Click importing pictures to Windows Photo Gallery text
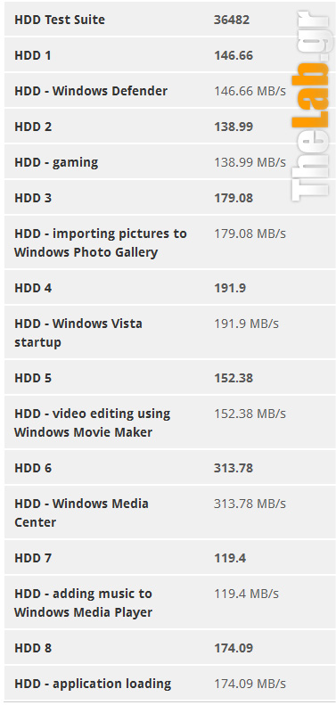The image size is (336, 705). 101,242
